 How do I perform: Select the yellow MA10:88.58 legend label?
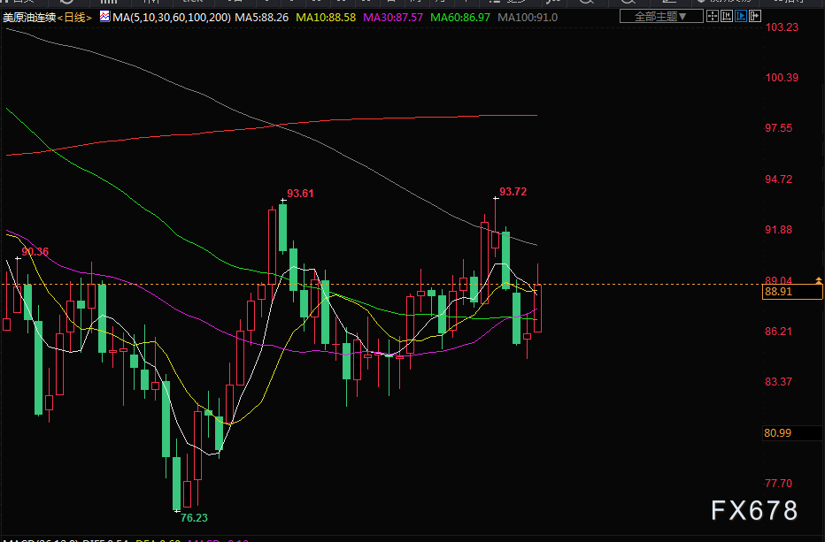tap(326, 17)
